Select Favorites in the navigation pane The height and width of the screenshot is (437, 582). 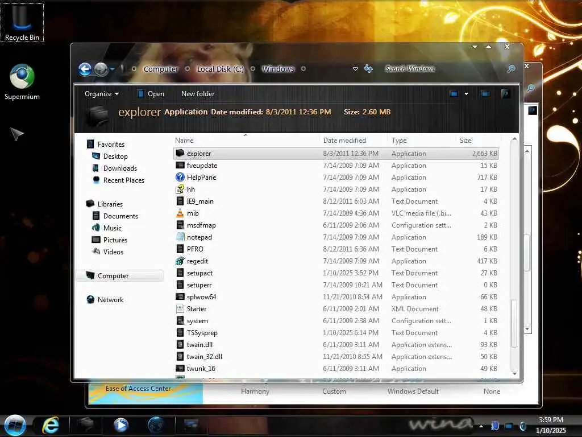coord(111,144)
